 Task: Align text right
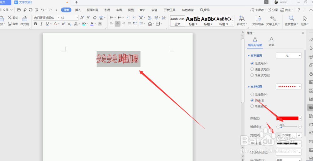pos(124,24)
